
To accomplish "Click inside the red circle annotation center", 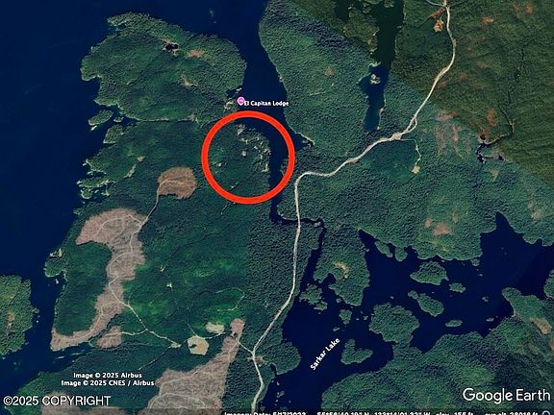I will [248, 158].
